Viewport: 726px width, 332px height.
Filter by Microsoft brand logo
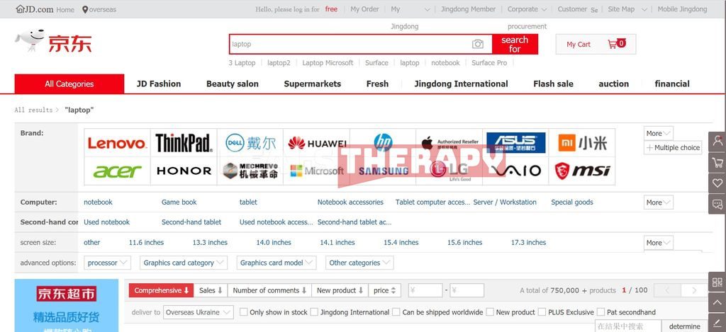tap(317, 171)
